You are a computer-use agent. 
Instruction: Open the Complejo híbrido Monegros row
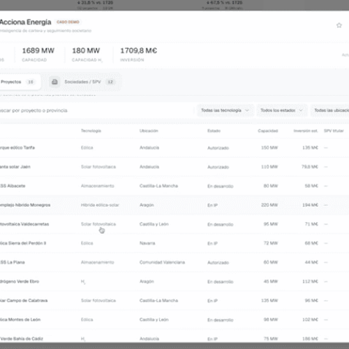click(x=174, y=205)
